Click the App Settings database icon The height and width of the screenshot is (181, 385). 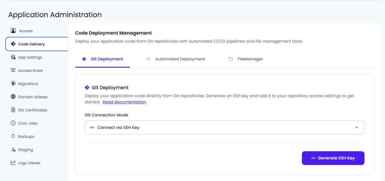point(13,57)
